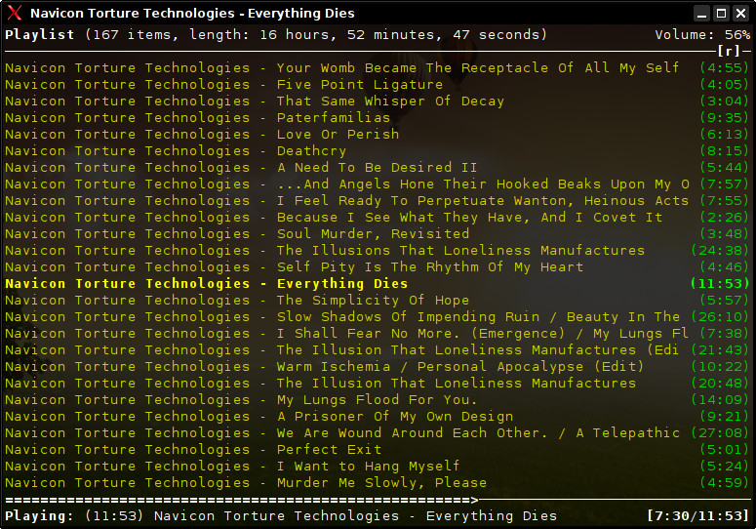Choose the track Perfect Exit
The width and height of the screenshot is (756, 529).
click(329, 450)
